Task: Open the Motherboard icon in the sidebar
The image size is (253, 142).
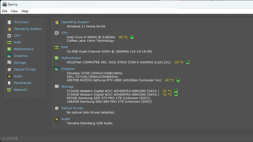Action: point(9,49)
